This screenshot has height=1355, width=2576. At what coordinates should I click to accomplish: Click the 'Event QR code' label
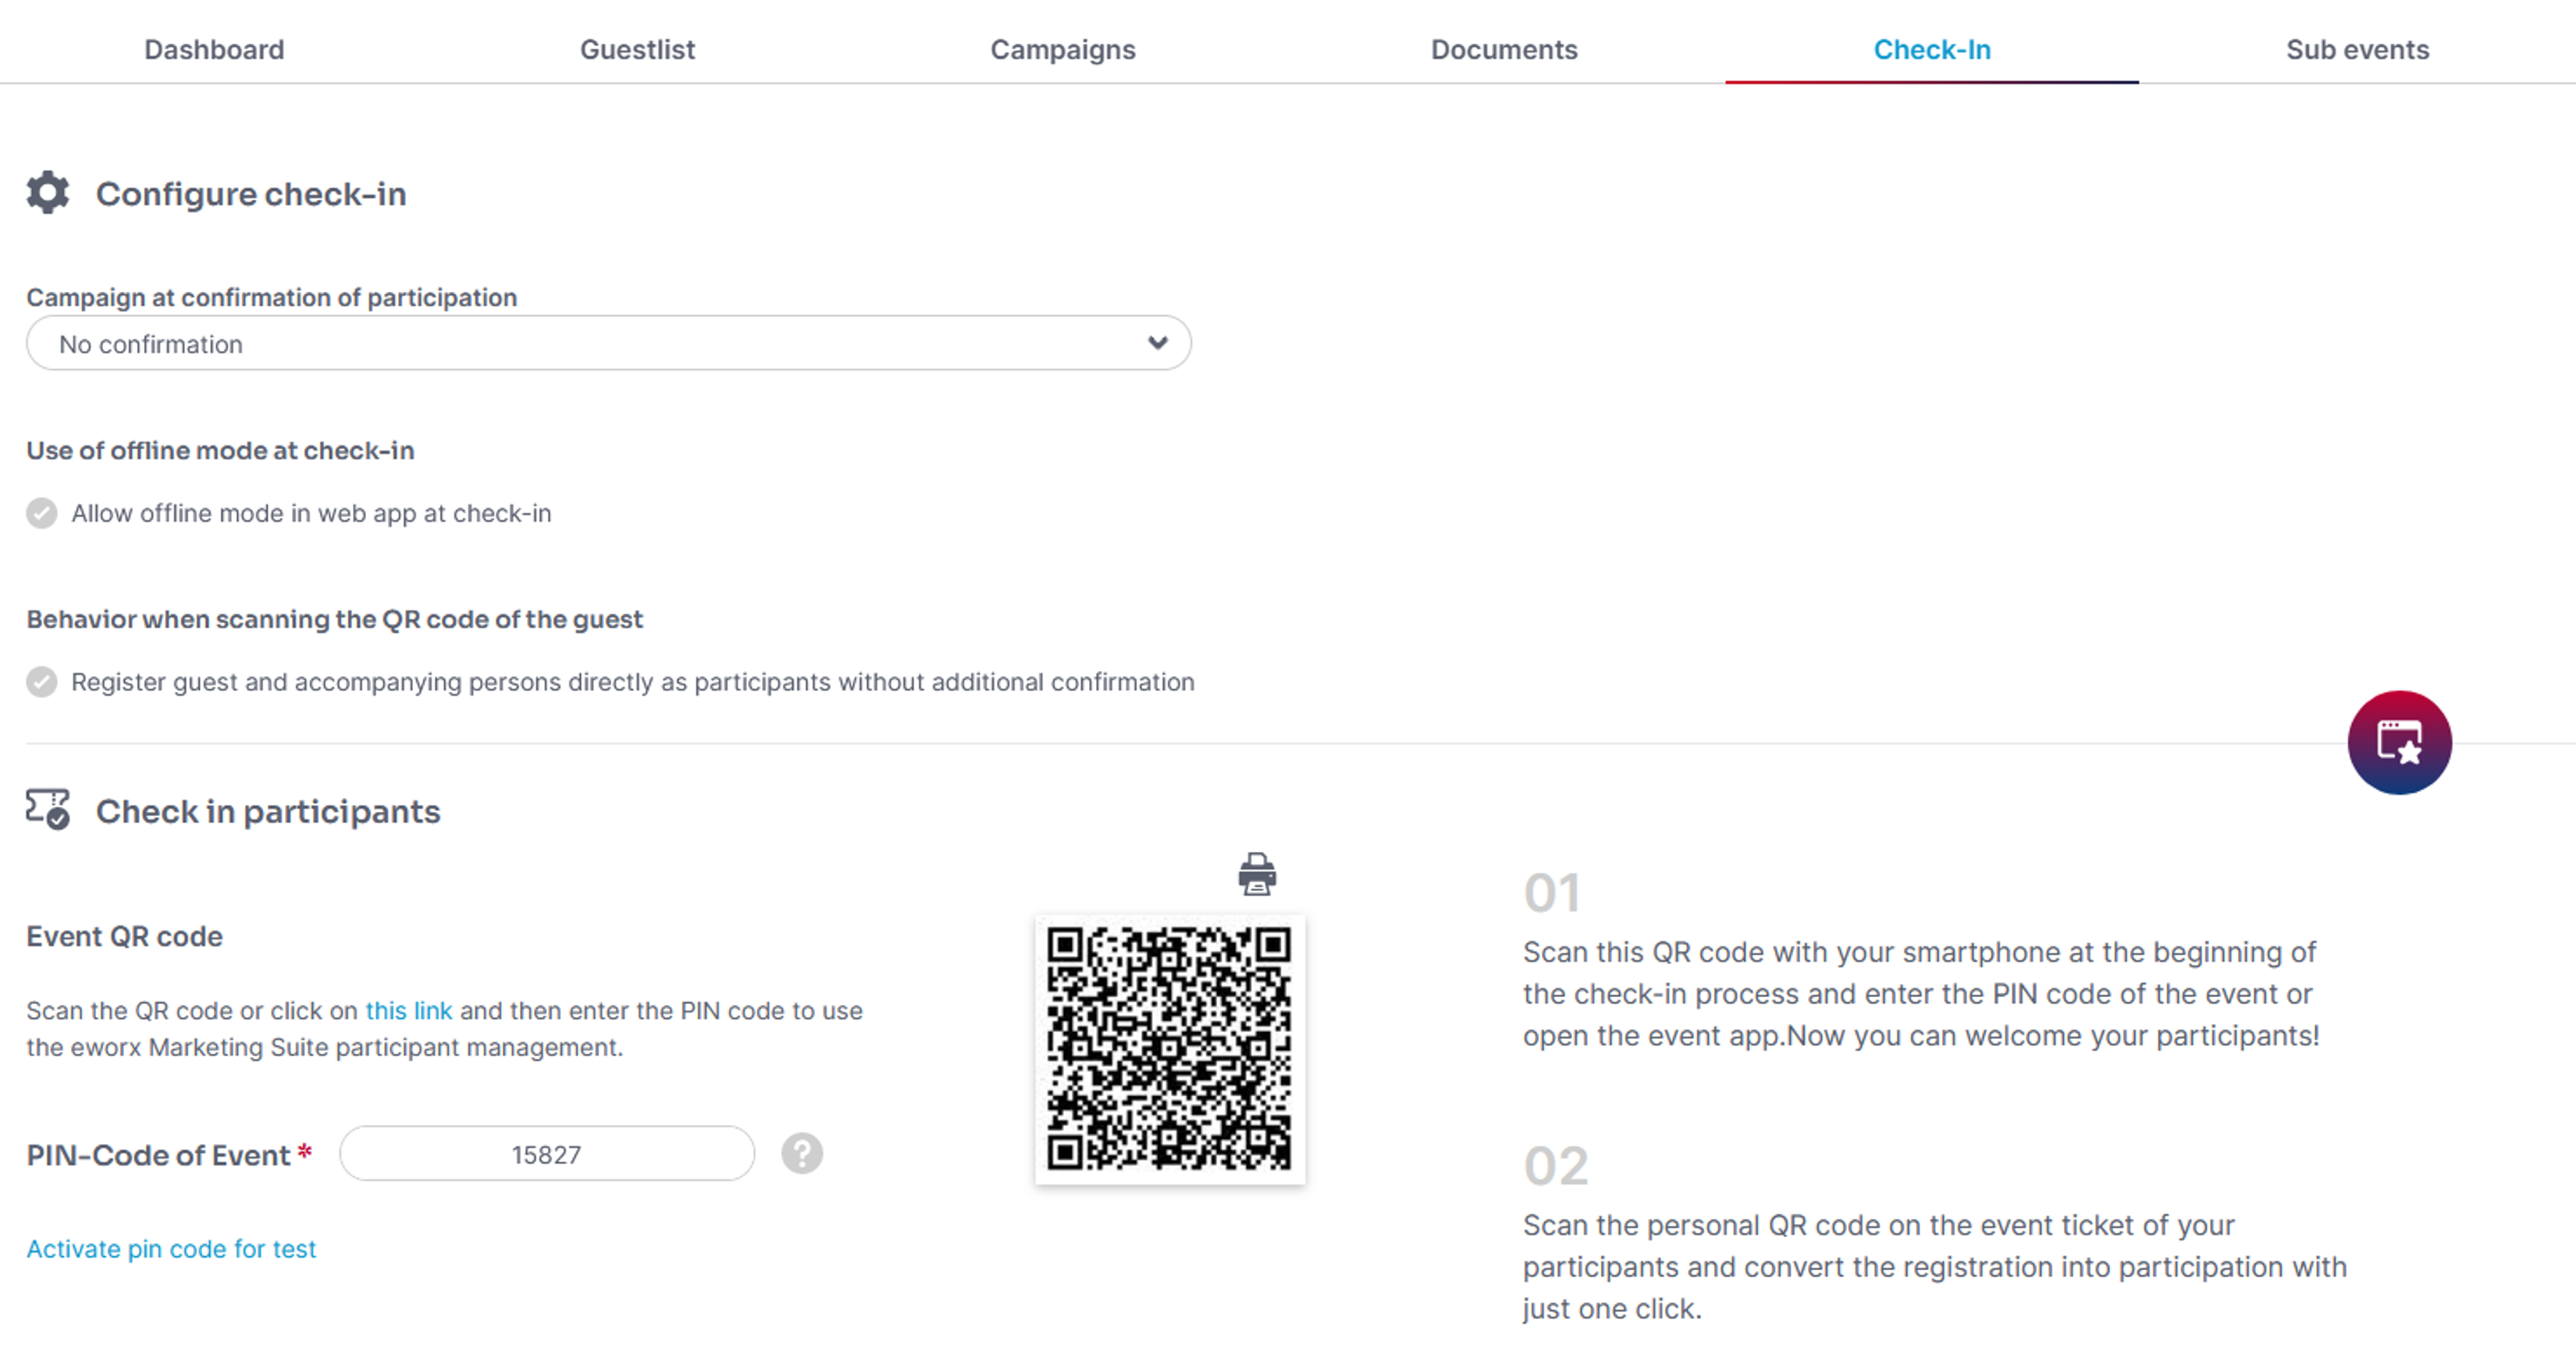(124, 936)
